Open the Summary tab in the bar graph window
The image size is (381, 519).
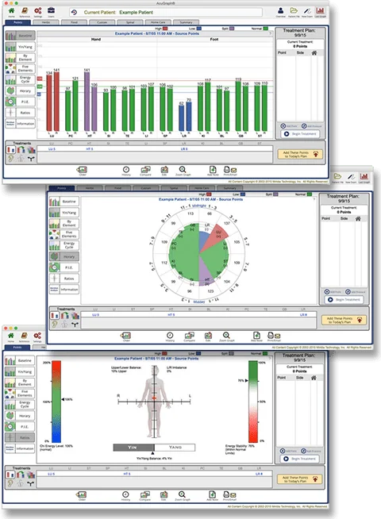click(186, 22)
